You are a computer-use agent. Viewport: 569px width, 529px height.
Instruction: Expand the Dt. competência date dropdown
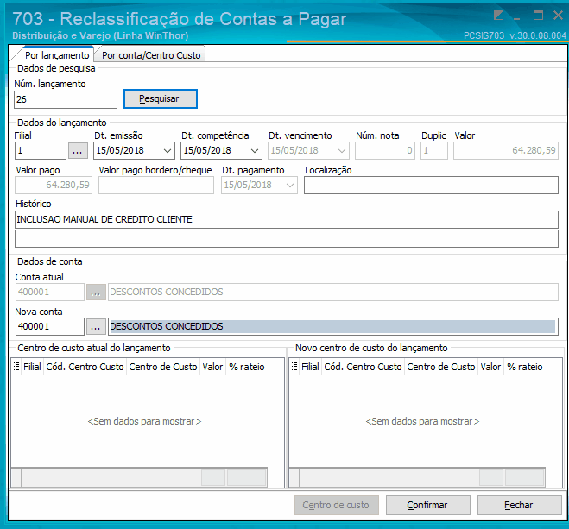[255, 150]
